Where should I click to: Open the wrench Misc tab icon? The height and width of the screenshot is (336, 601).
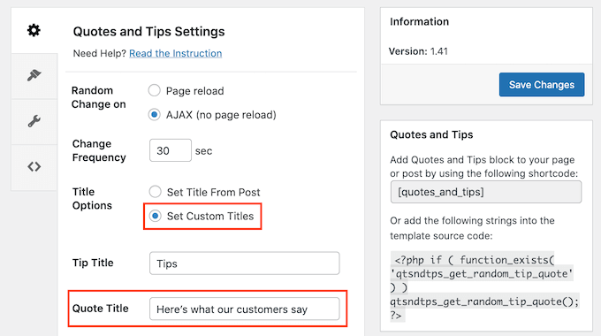[x=34, y=121]
